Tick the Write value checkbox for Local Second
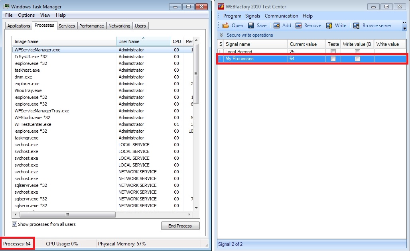Viewport: 410px width, 251px height. click(x=357, y=52)
